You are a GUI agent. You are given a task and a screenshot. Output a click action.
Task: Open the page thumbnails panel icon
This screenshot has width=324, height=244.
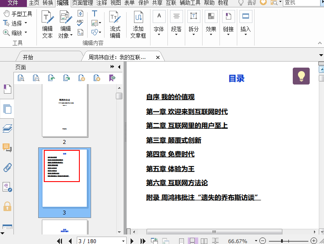pos(7,109)
